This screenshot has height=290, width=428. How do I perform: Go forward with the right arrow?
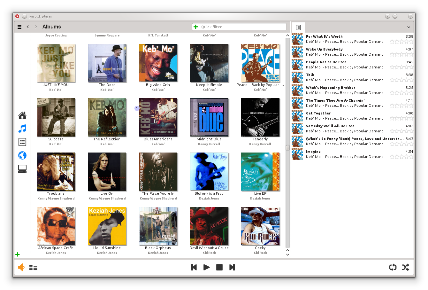36,27
